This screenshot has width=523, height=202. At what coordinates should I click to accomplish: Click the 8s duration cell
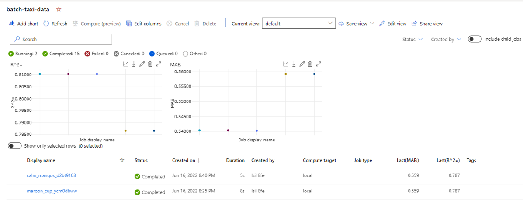(x=242, y=192)
